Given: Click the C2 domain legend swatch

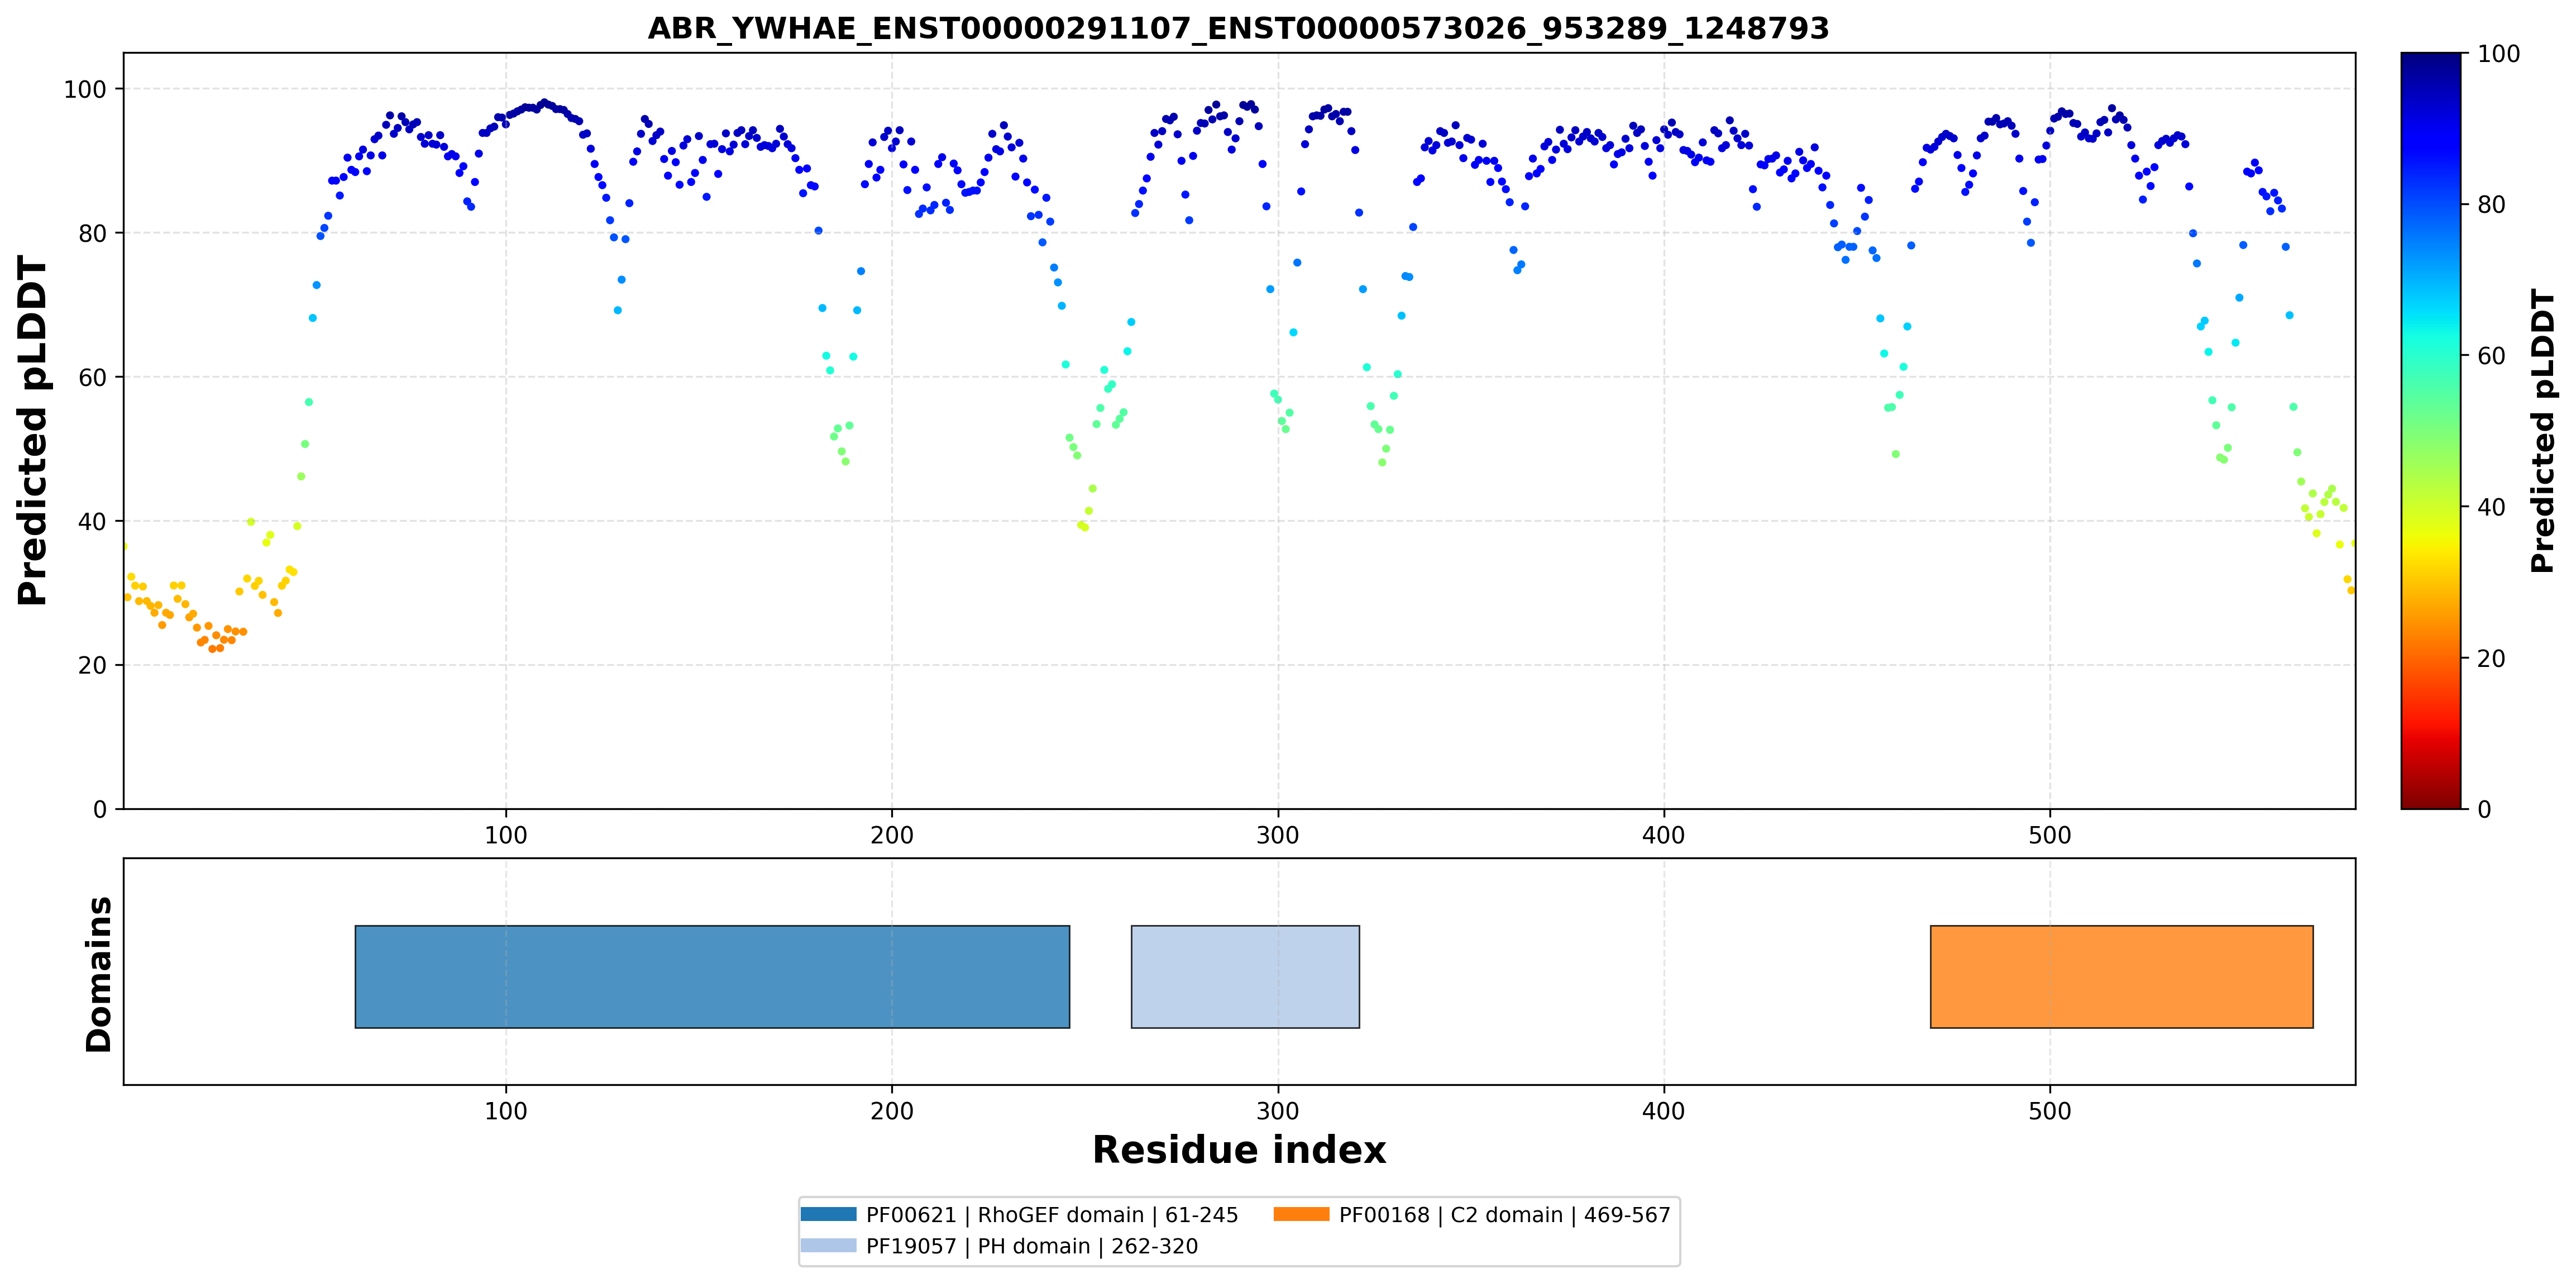Looking at the screenshot, I should coord(1301,1214).
